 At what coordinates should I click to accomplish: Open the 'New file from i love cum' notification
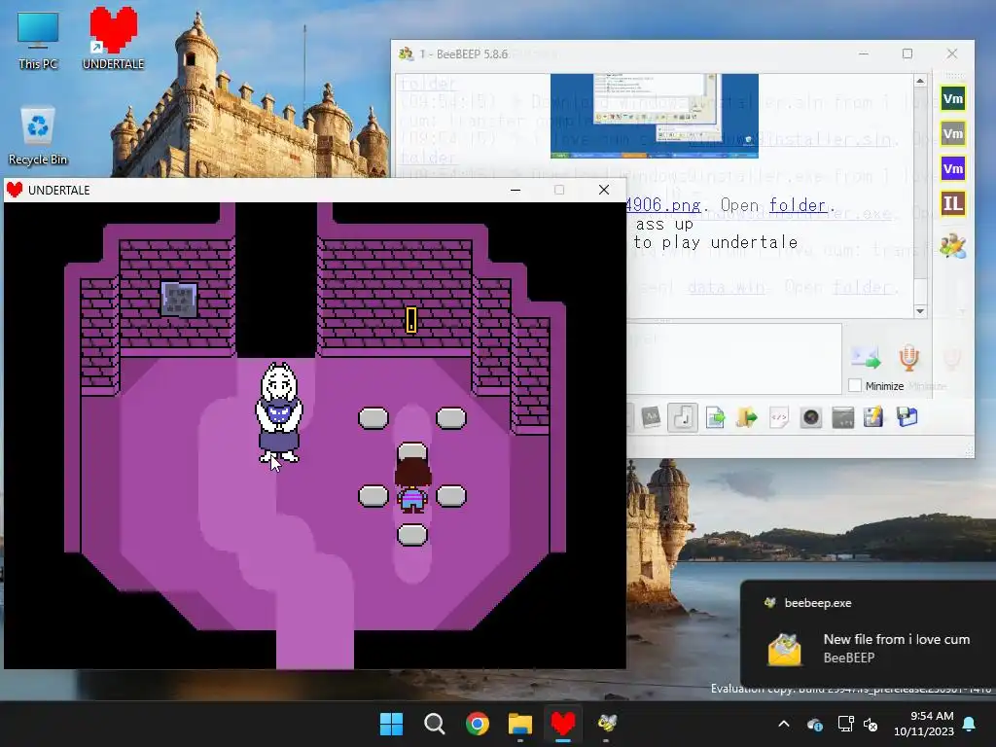[x=868, y=632]
